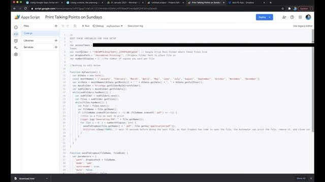The width and height of the screenshot is (325, 182).
Task: Open the Triggers alarm clock icon
Action: 16,41
